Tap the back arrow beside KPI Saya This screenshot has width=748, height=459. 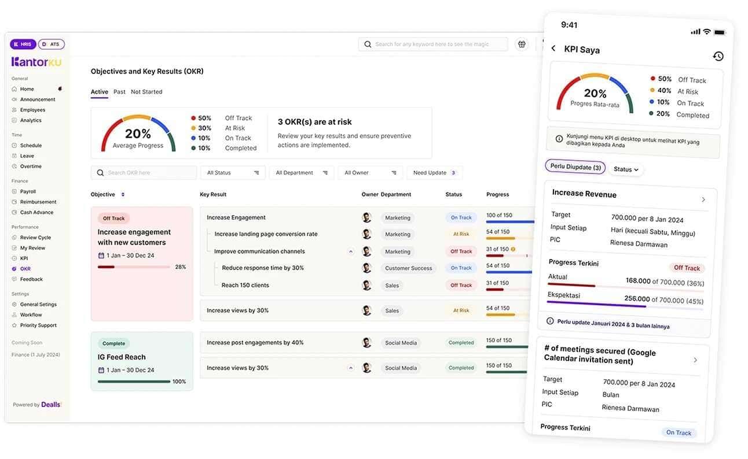pyautogui.click(x=553, y=49)
